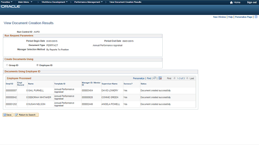
Task: Click the Oracle logo
Action: tap(11, 6)
